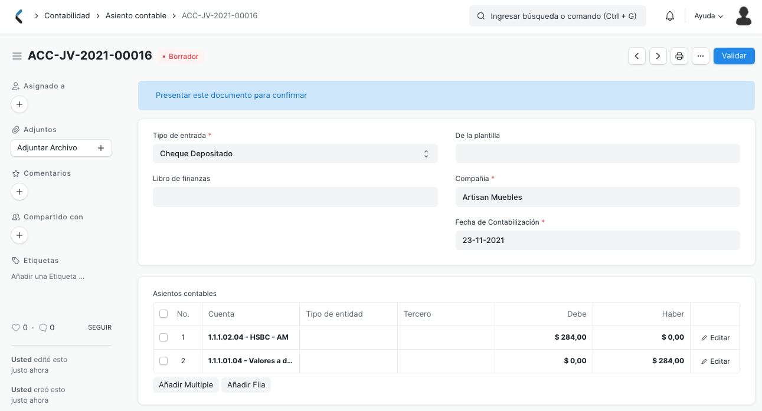Image resolution: width=762 pixels, height=411 pixels.
Task: Click the De la plantilla field
Action: coord(597,154)
